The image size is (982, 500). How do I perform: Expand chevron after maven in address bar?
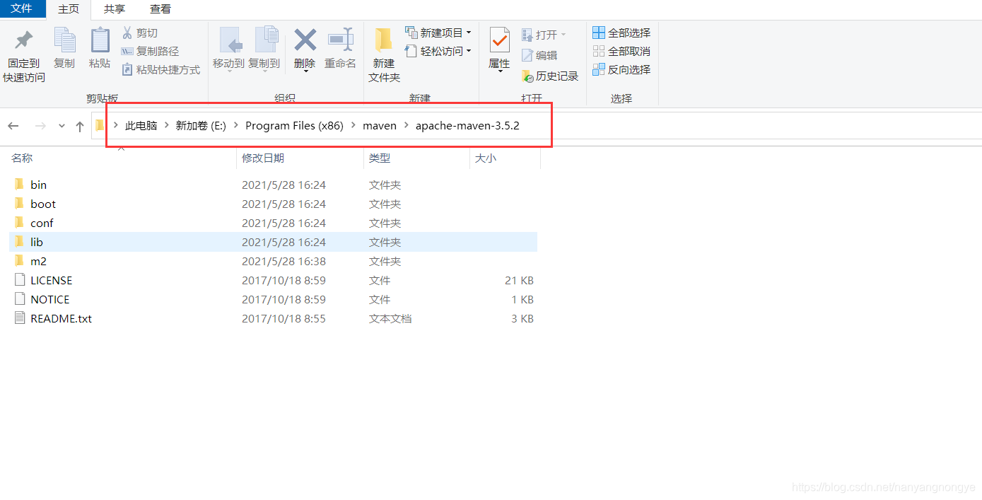pos(407,125)
